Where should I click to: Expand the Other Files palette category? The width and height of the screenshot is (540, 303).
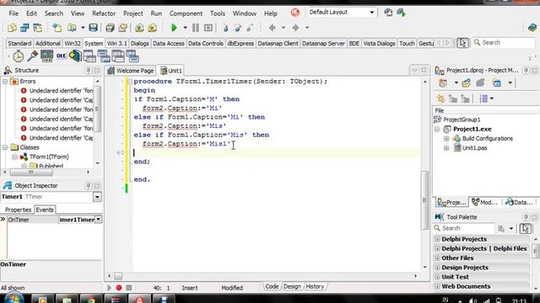click(x=437, y=258)
